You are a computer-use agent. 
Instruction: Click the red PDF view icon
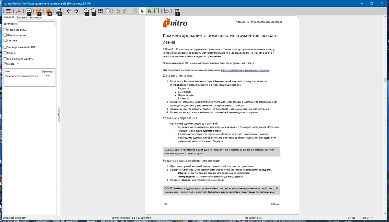(x=19, y=11)
